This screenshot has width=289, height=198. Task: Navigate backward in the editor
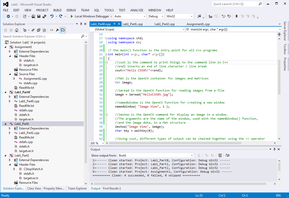pyautogui.click(x=8, y=16)
